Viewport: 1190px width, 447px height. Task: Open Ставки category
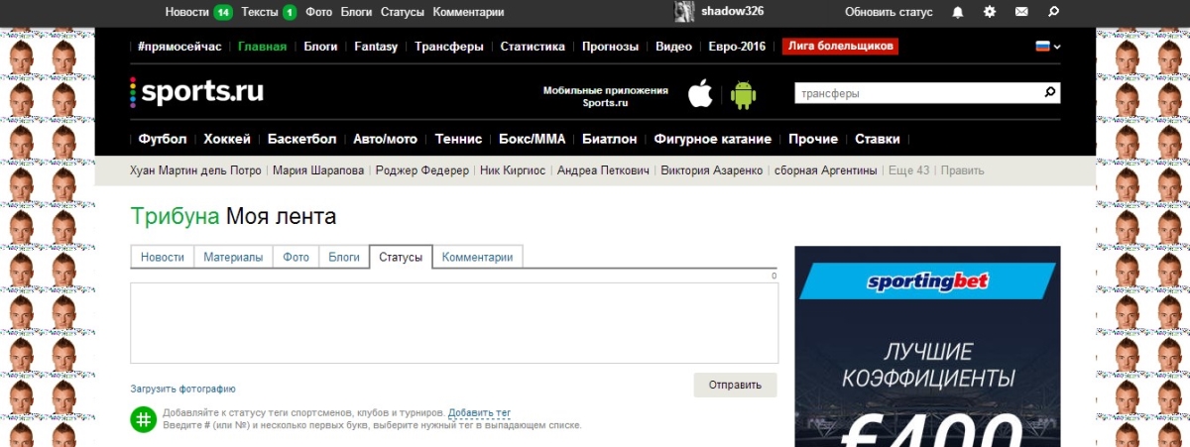[878, 139]
